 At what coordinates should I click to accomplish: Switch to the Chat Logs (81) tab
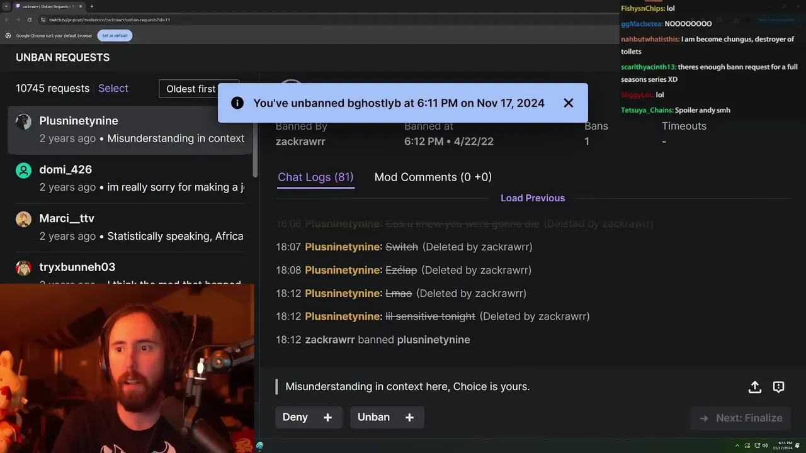click(315, 177)
